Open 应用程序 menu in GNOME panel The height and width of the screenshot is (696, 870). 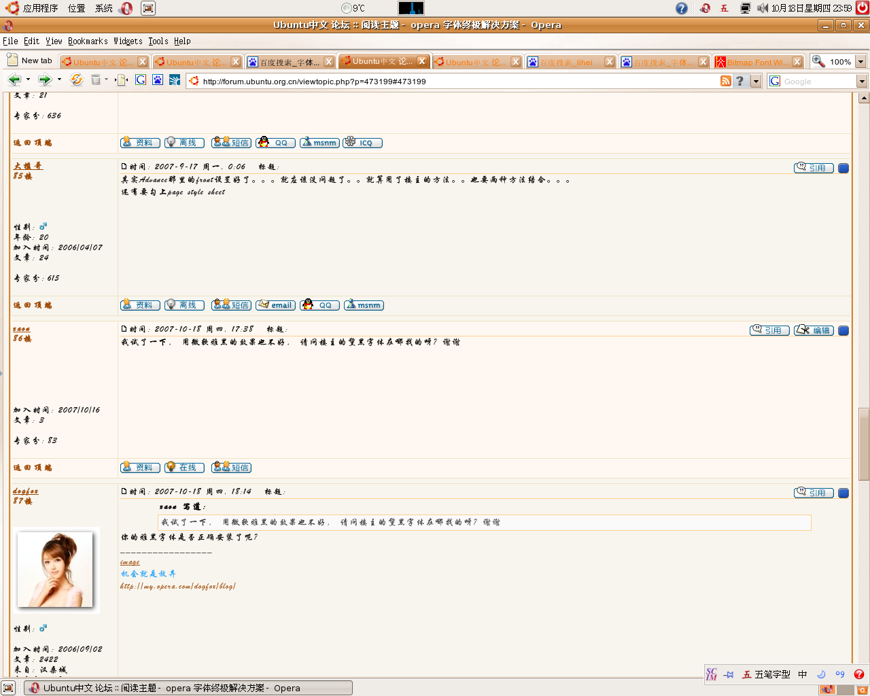(x=33, y=8)
